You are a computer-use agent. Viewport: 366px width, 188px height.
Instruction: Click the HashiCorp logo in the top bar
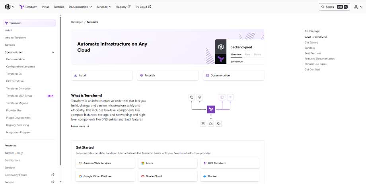tap(8, 7)
